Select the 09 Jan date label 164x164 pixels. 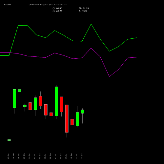pos(66,156)
